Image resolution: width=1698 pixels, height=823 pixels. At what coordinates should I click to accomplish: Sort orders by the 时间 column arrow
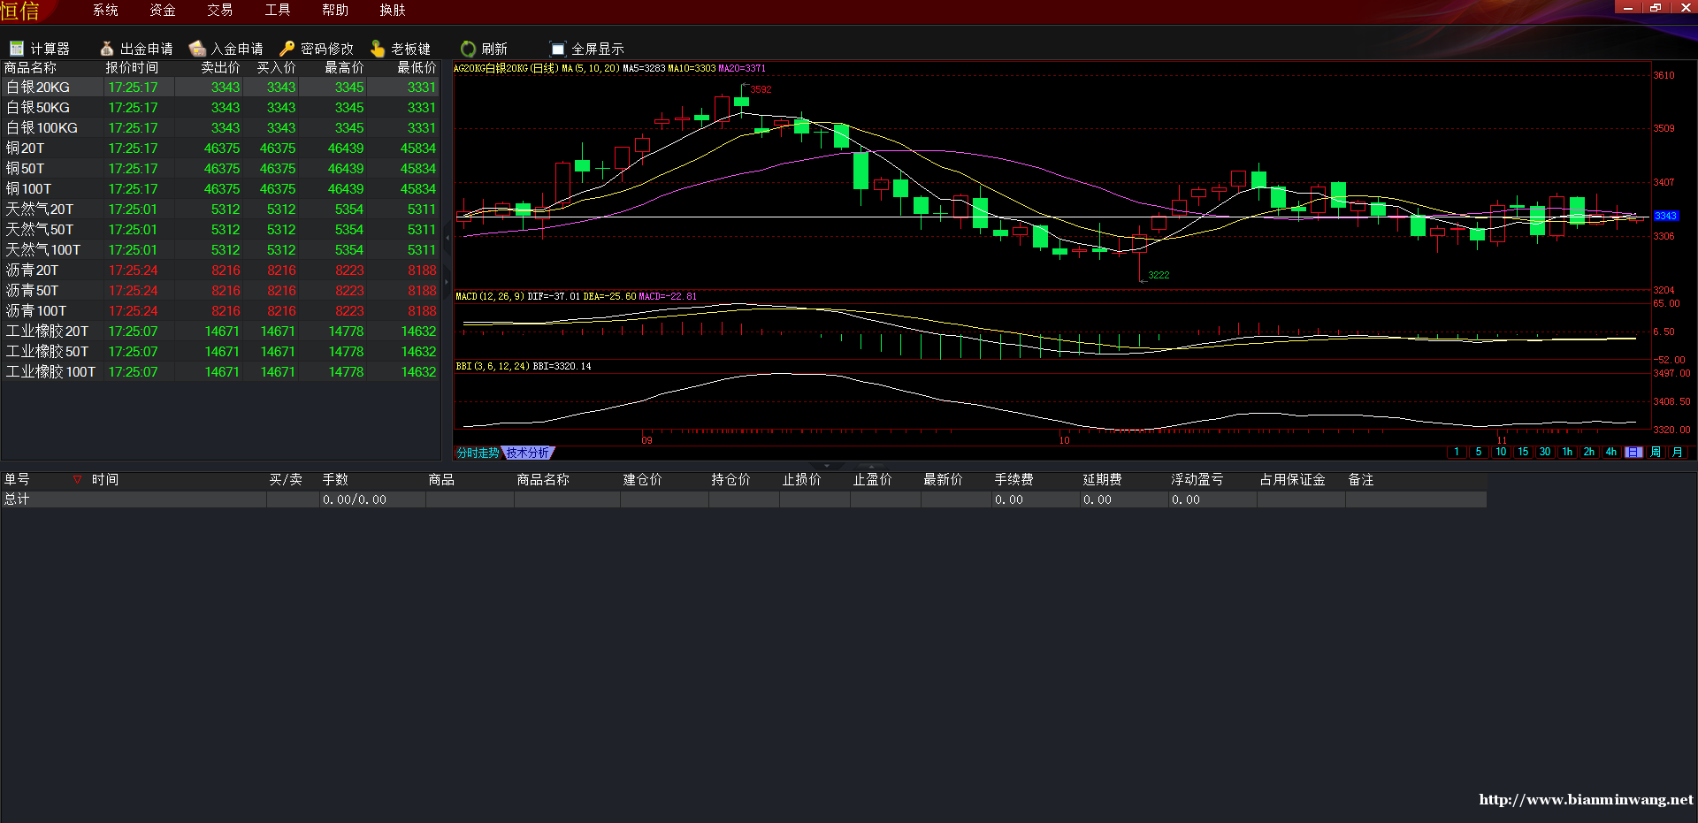[77, 479]
